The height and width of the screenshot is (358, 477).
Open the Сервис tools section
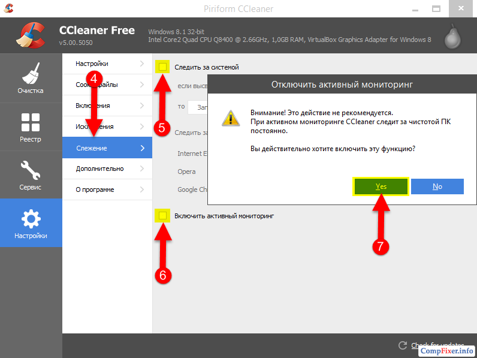[31, 175]
